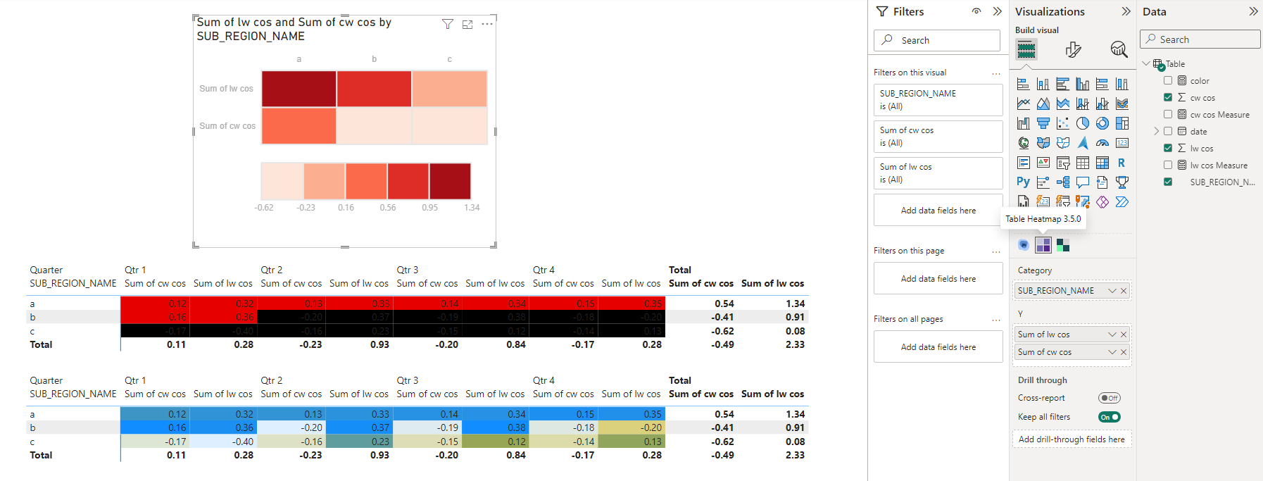Pick the Slicer visual
The image size is (1263, 481).
[x=1063, y=163]
